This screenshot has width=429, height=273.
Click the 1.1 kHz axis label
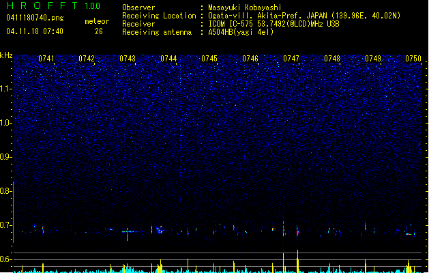5,89
